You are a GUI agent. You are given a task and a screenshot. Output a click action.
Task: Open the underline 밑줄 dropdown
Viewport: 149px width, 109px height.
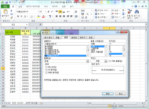(88, 61)
